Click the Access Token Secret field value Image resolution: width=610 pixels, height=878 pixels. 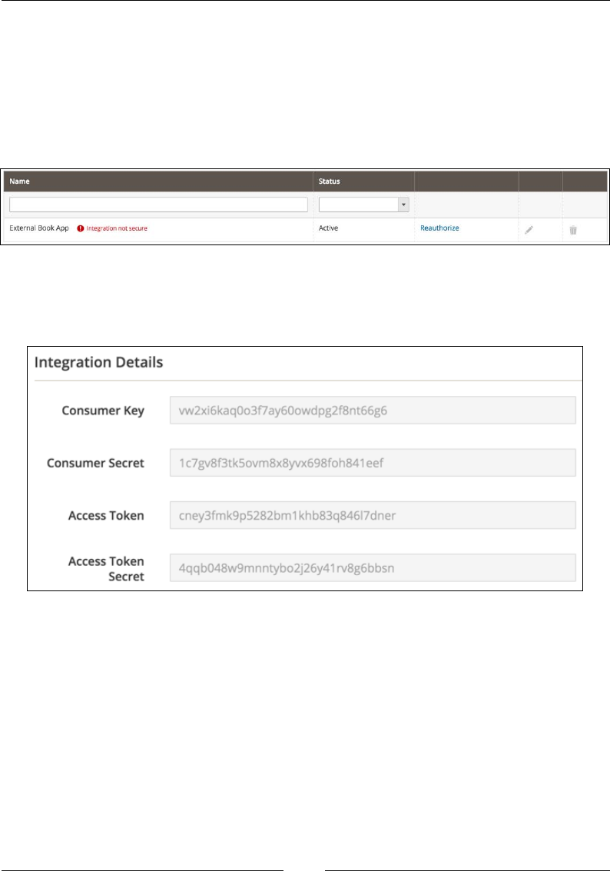tap(373, 568)
